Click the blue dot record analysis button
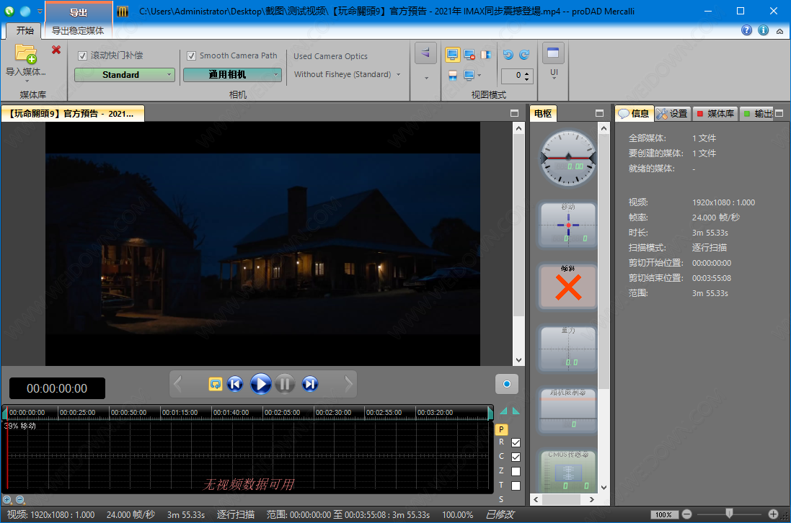This screenshot has height=523, width=791. (x=507, y=384)
